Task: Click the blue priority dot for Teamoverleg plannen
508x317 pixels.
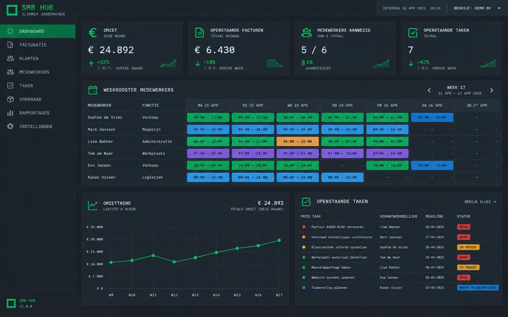Action: coord(304,288)
